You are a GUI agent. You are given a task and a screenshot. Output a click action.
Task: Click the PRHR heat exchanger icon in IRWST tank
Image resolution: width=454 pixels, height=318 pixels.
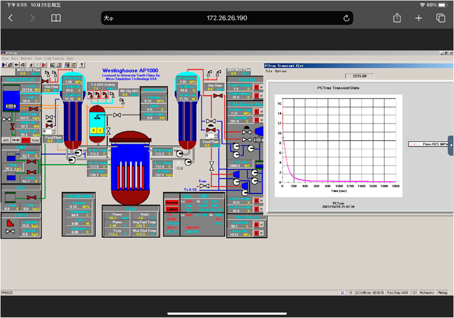(11, 106)
